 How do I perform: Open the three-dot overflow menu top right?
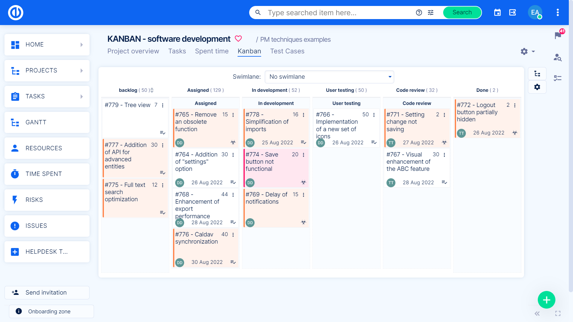(x=557, y=13)
